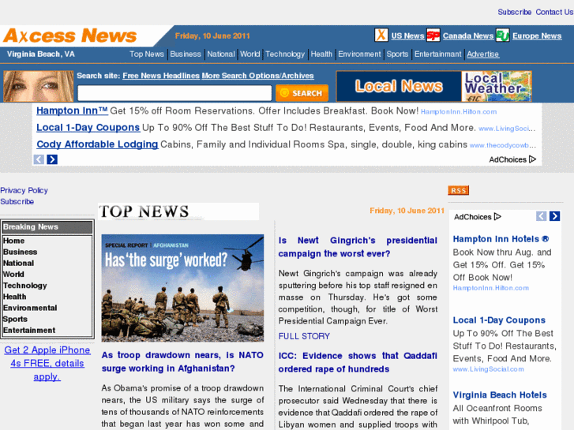Screen dimensions: 574x430
Task: Select National in Breaking News menu
Action: click(19, 263)
